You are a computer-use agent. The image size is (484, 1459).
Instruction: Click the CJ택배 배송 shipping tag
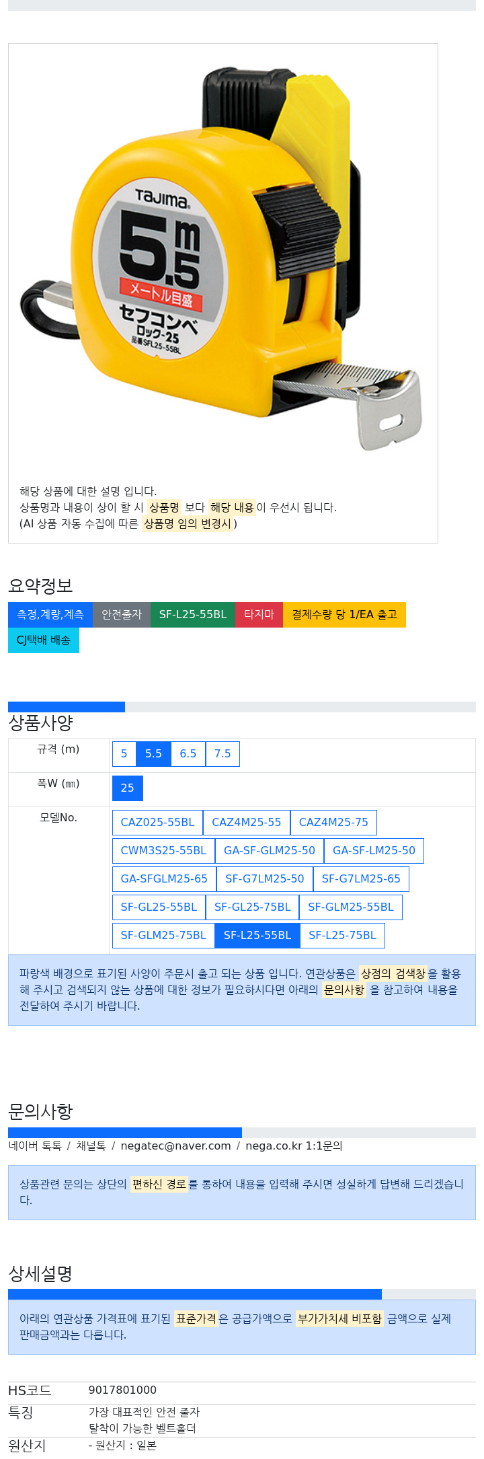(x=44, y=640)
